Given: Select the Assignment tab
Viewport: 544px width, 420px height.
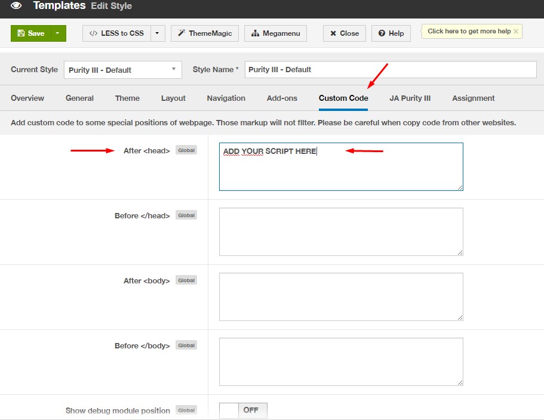Looking at the screenshot, I should point(473,98).
